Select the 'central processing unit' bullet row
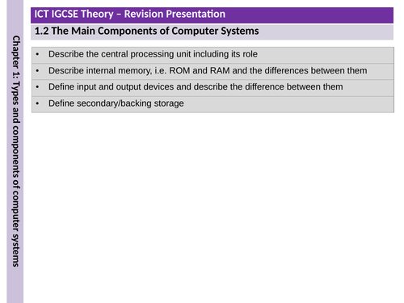404x303 pixels. [213, 55]
